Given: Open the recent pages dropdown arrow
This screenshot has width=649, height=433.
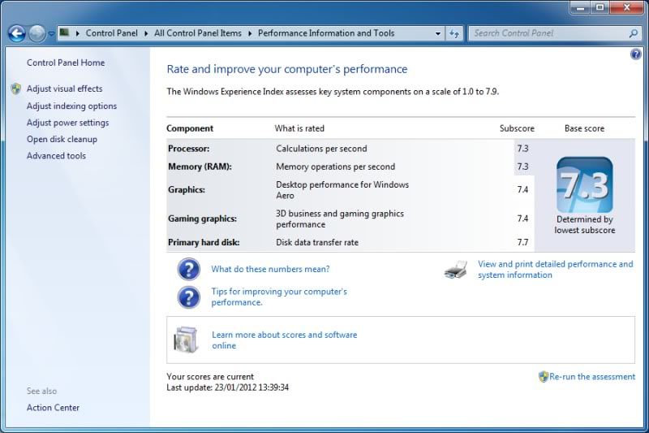Looking at the screenshot, I should click(52, 34).
